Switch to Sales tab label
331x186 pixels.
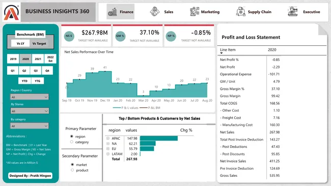[169, 12]
